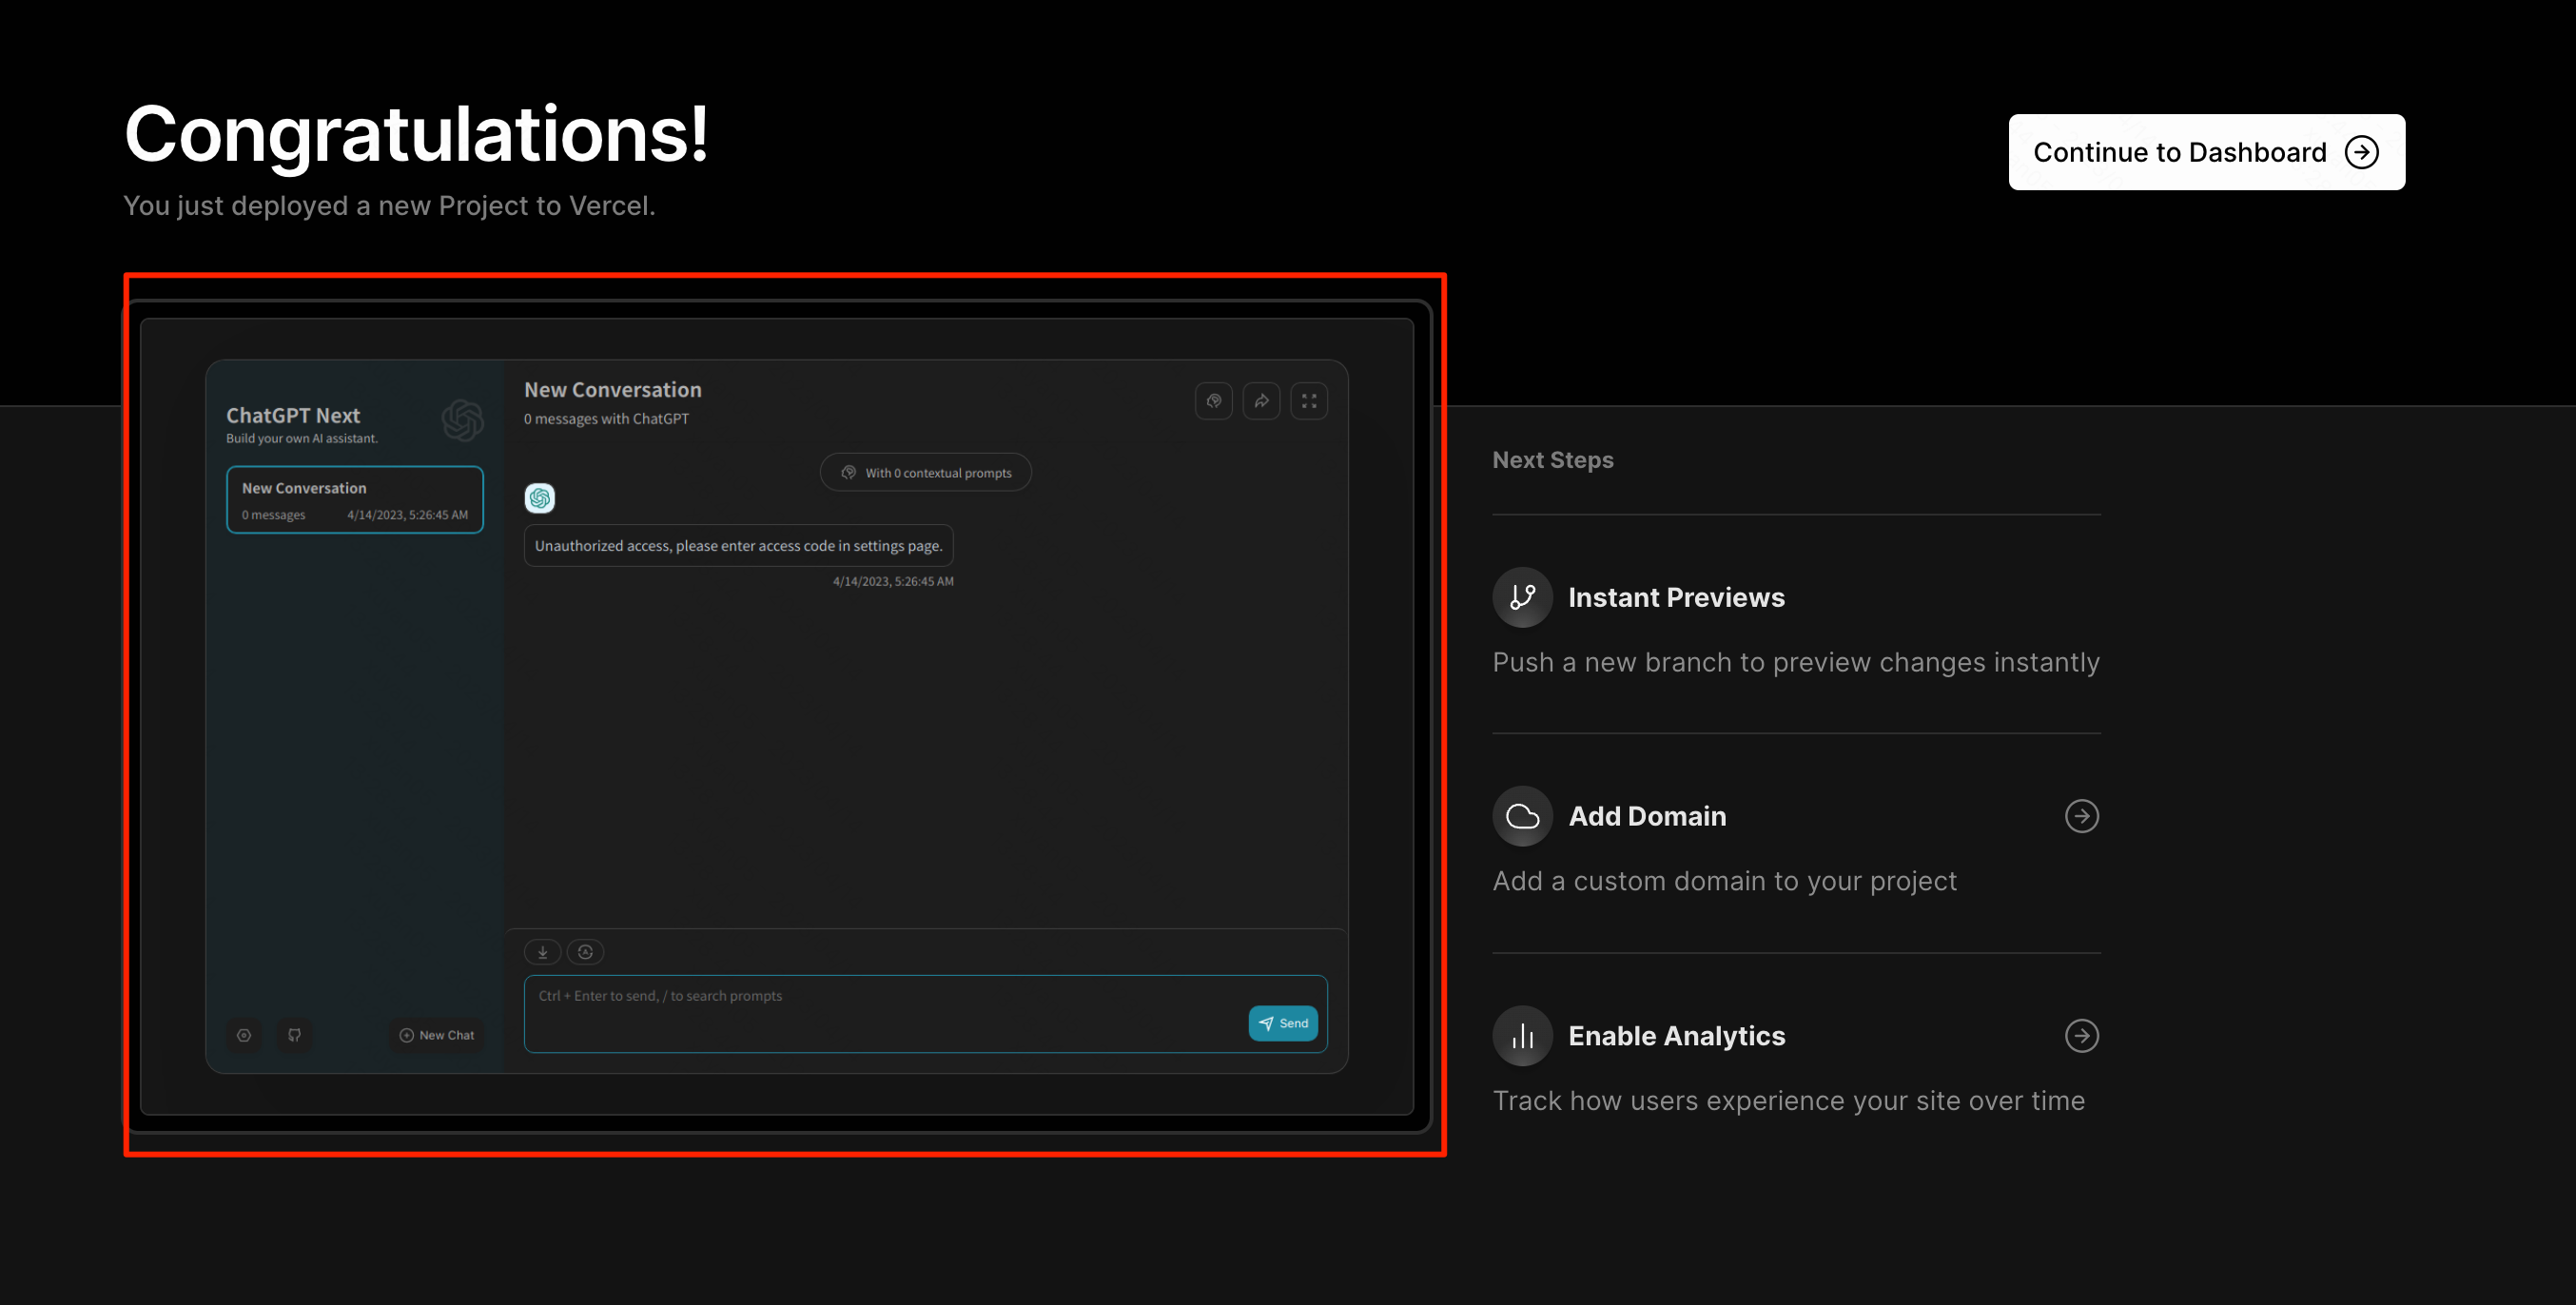
Task: Click the Add Domain arrow icon
Action: click(x=2081, y=816)
